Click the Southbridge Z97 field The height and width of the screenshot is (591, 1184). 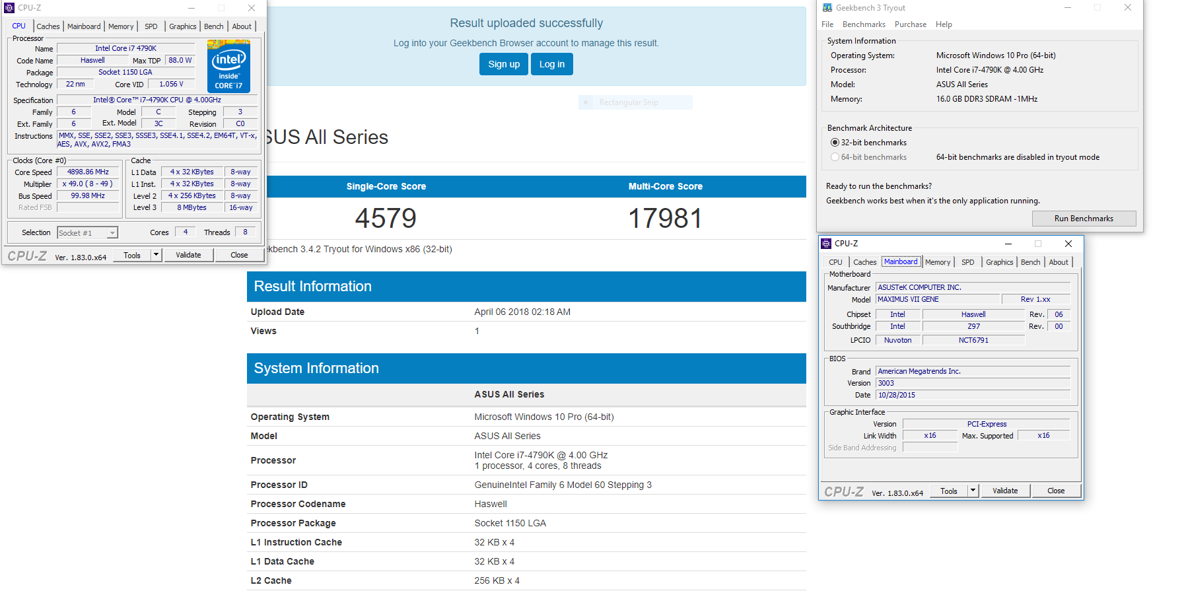(x=973, y=326)
